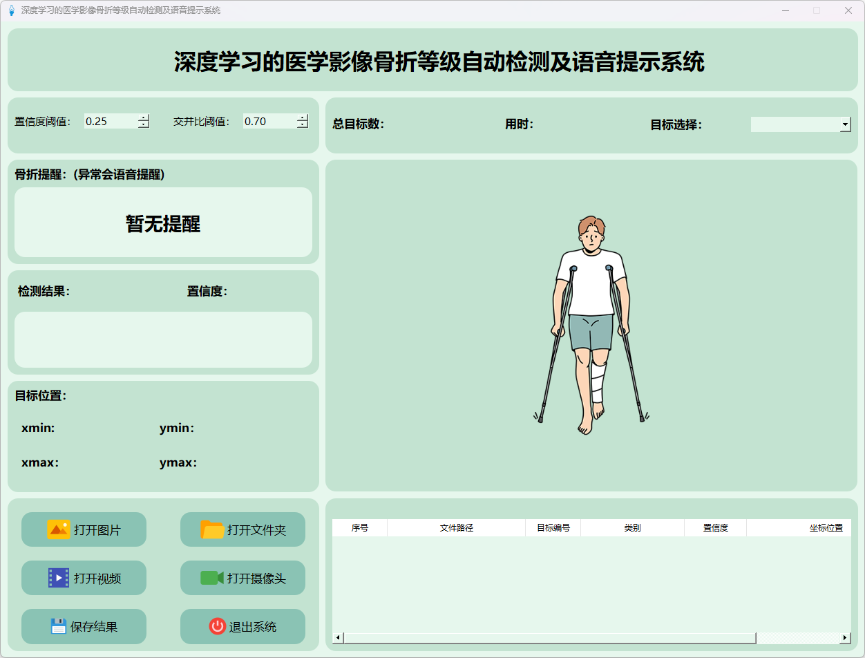Screen dimensions: 865x658
Task: Click the floppy disk icon on 保存结果
Action: (58, 626)
